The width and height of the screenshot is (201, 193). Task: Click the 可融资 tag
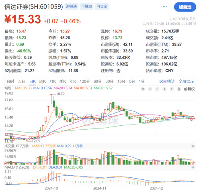click(x=87, y=6)
